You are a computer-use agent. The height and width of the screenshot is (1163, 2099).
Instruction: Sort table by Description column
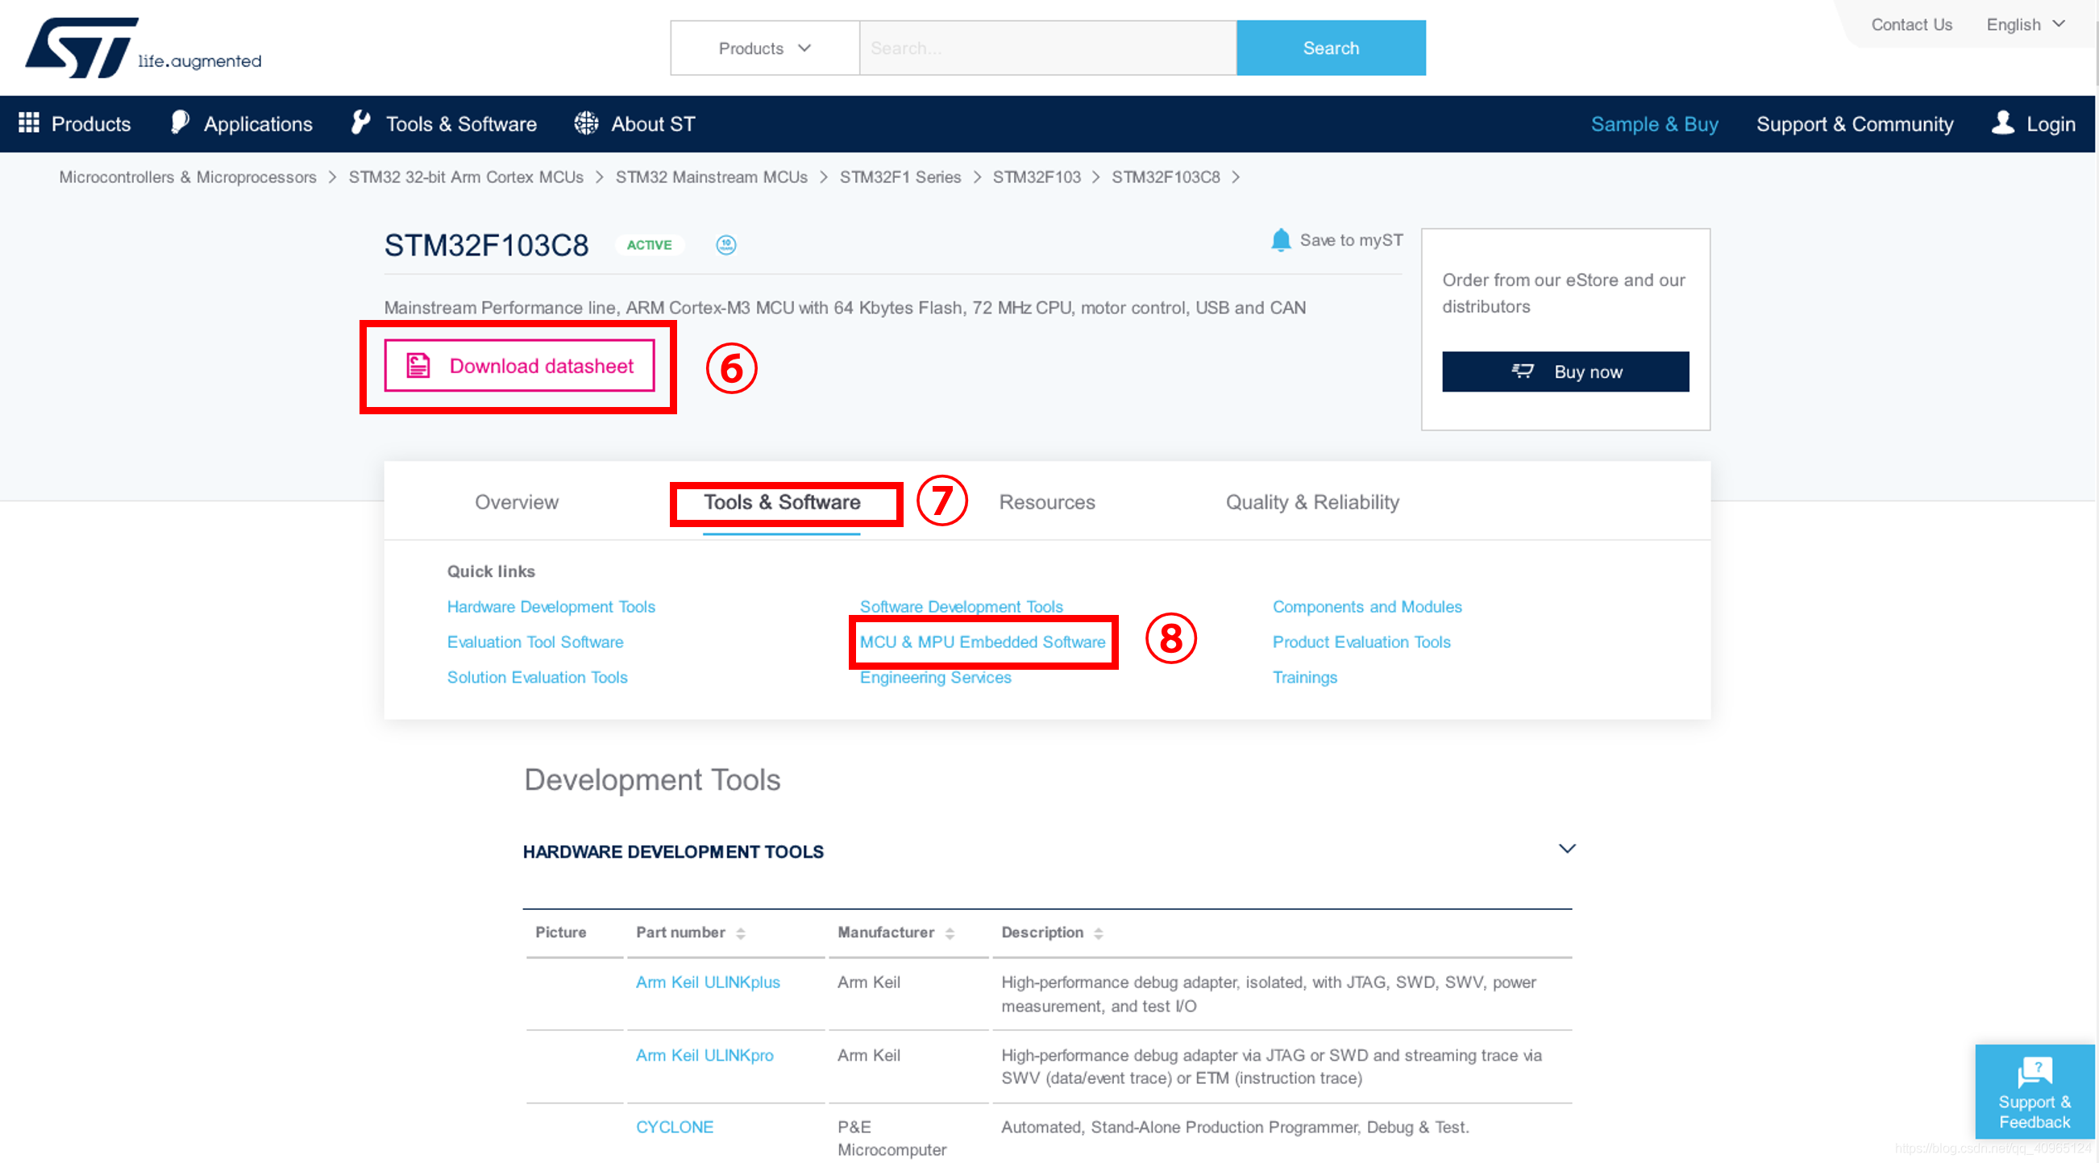coord(1098,933)
